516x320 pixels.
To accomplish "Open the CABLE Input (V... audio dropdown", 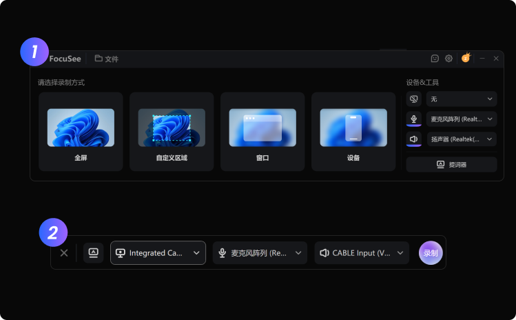I will tap(362, 253).
